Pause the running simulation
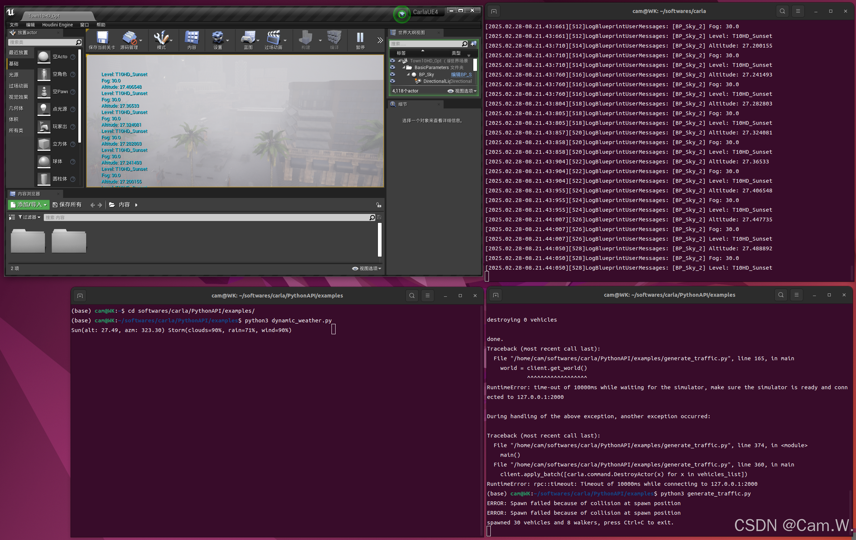This screenshot has height=540, width=856. [360, 40]
